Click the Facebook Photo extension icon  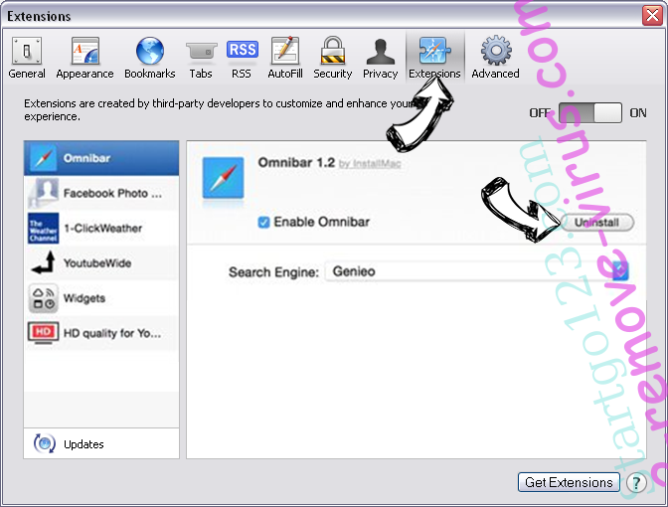[43, 193]
